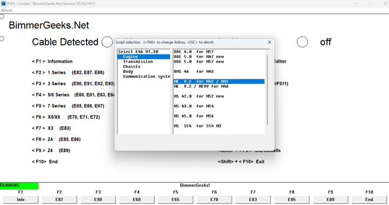Click the E65 function button
This screenshot has height=205, width=389.
[176, 200]
